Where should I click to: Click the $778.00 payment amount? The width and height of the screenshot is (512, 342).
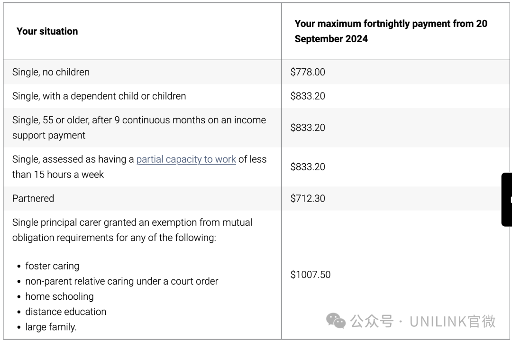[308, 72]
